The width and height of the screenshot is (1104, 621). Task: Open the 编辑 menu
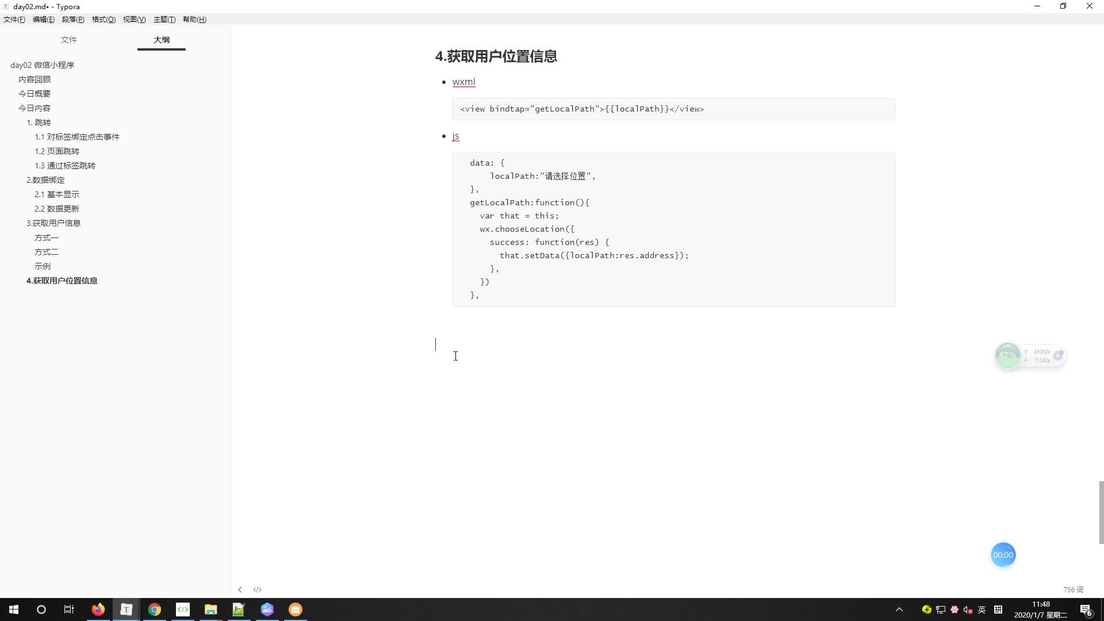tap(44, 20)
